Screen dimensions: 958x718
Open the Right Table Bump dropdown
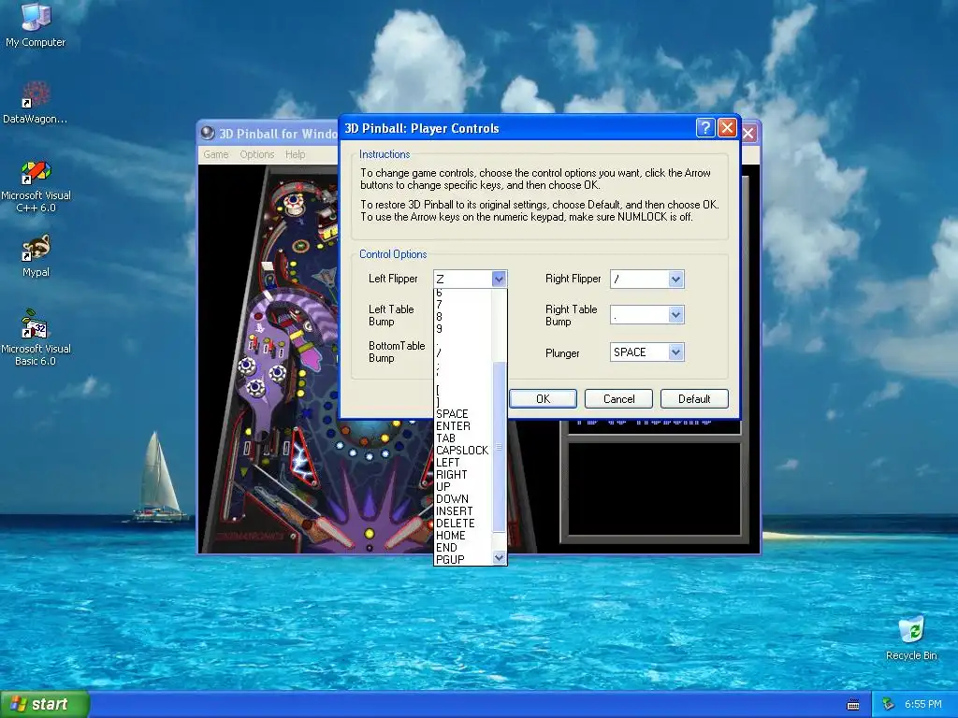click(675, 315)
